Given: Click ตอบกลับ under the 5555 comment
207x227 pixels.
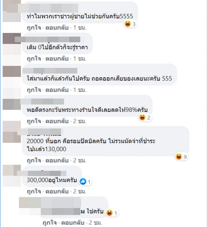Looking at the screenshot, I should pos(57,27).
